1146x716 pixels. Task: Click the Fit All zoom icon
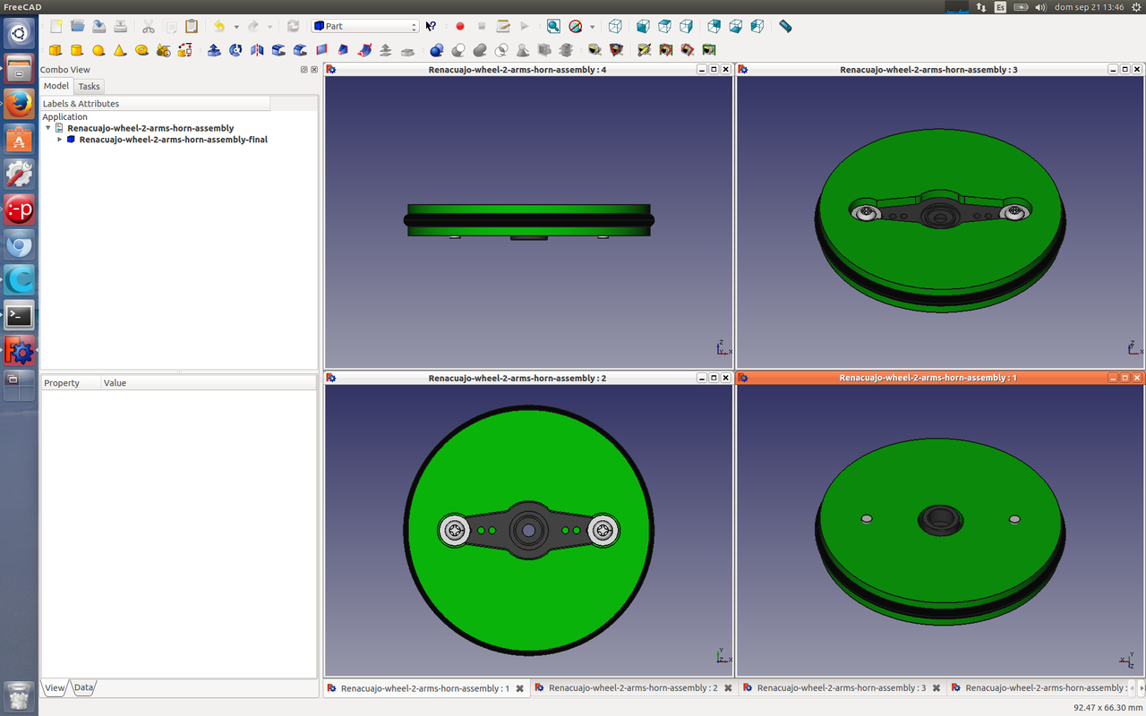point(553,27)
